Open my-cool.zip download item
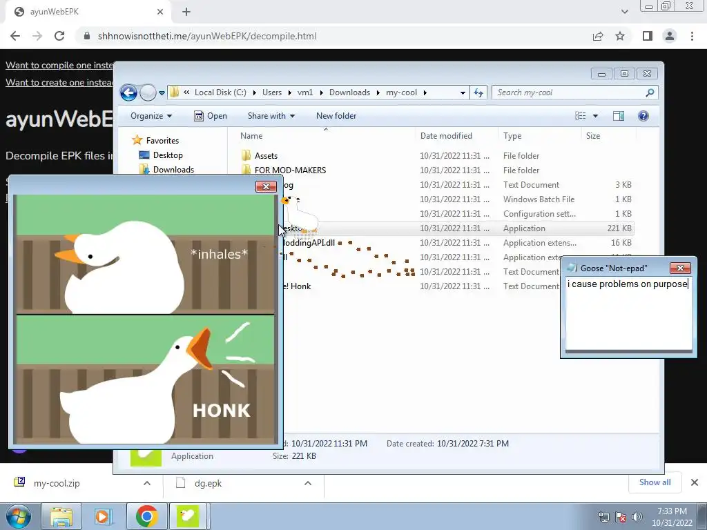 tap(57, 484)
